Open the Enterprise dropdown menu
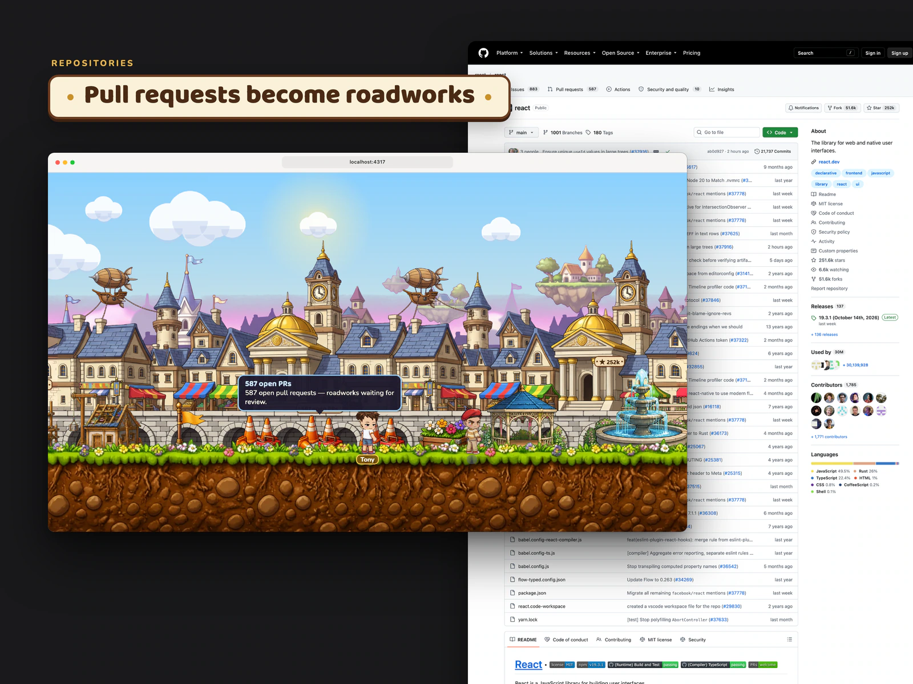Viewport: 913px width, 684px height. tap(661, 53)
